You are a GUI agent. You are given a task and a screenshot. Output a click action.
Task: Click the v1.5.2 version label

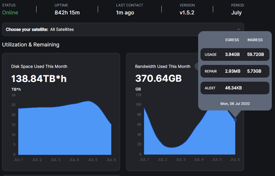click(187, 13)
